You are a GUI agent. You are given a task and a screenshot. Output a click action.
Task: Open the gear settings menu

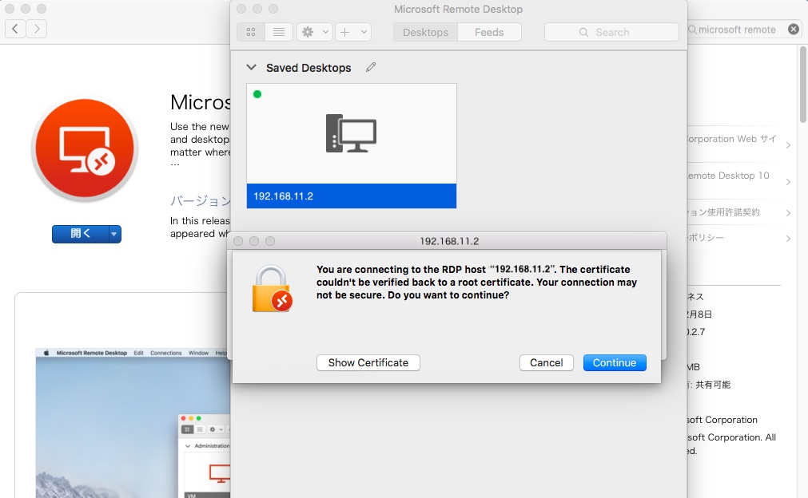[314, 32]
